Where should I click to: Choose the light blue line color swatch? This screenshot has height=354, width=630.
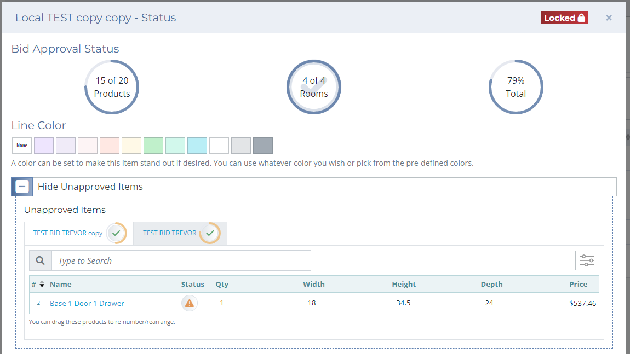[197, 146]
